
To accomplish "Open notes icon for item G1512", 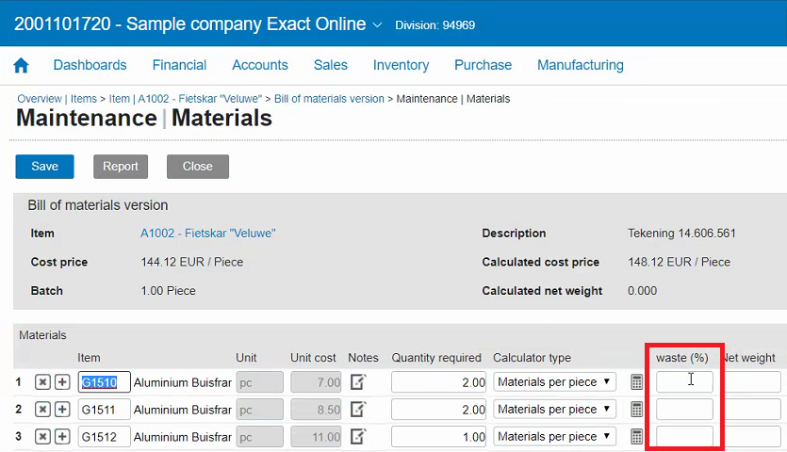I will coord(358,436).
